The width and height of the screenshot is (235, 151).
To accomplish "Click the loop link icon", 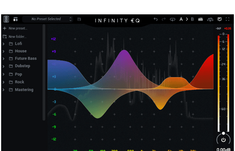I will pyautogui.click(x=173, y=19).
